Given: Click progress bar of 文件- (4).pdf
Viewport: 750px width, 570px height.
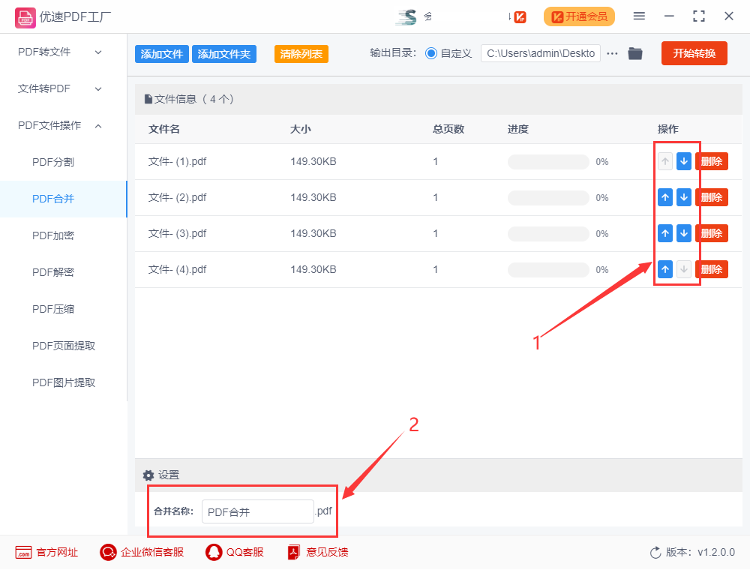Looking at the screenshot, I should pyautogui.click(x=549, y=270).
